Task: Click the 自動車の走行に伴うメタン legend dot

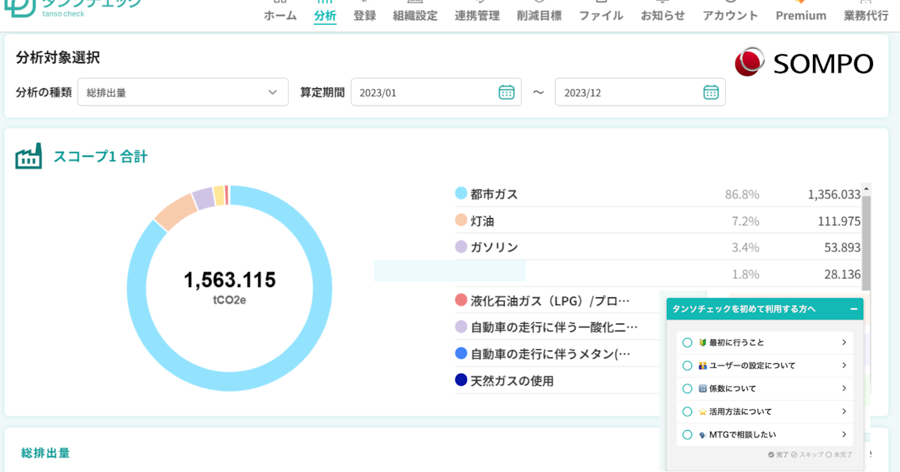Action: point(461,353)
